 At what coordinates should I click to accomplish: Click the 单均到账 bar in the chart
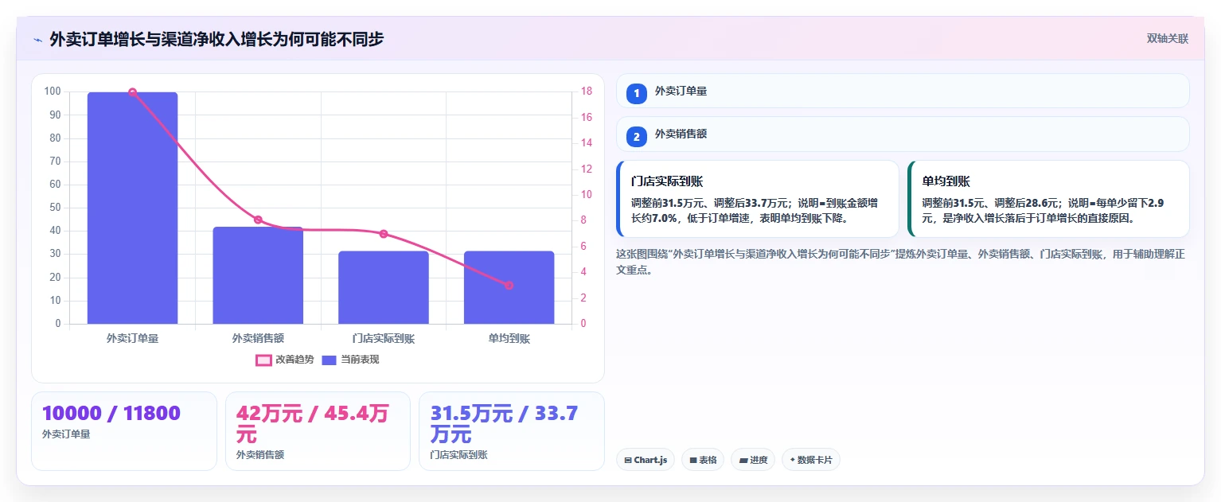coord(509,287)
